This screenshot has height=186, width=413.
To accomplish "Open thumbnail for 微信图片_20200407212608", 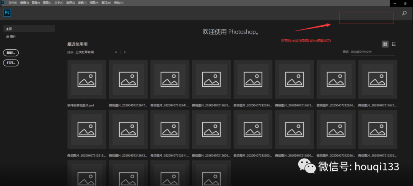I will (x=211, y=129).
